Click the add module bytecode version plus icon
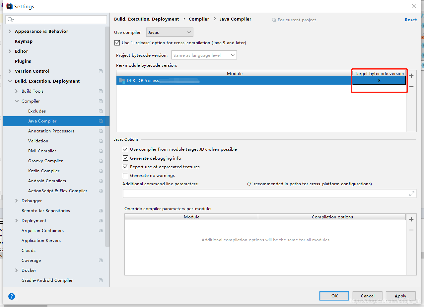The image size is (424, 307). click(411, 76)
